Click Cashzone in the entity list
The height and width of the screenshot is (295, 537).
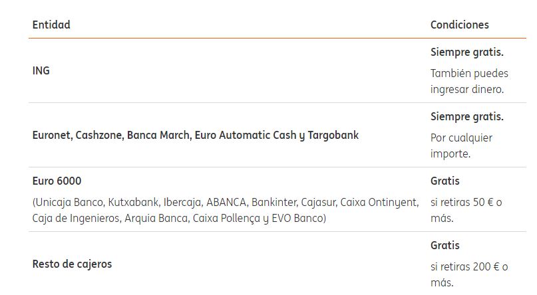click(x=99, y=135)
